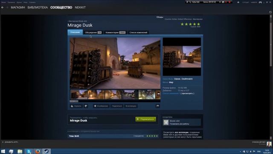
Task: Click the Обзоры link at top
Action: (160, 17)
